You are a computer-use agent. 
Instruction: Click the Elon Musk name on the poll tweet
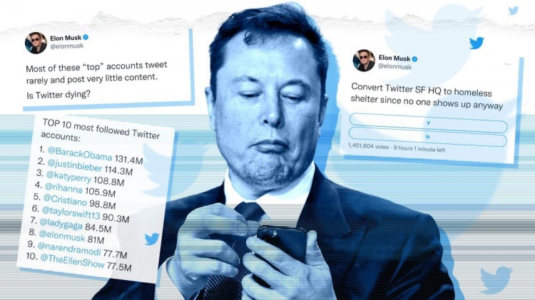[394, 58]
